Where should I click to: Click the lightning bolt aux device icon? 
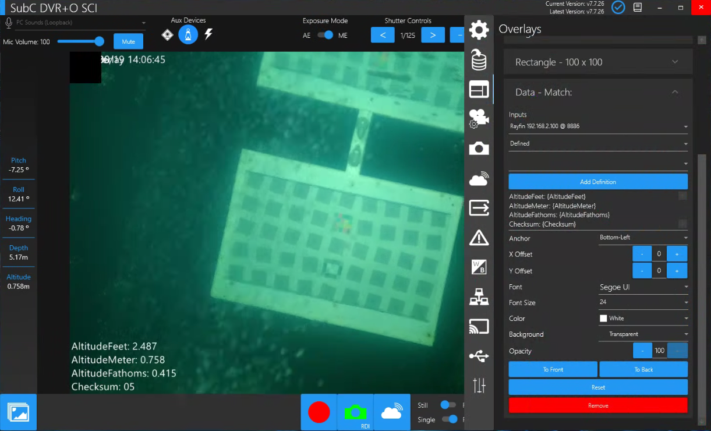208,35
